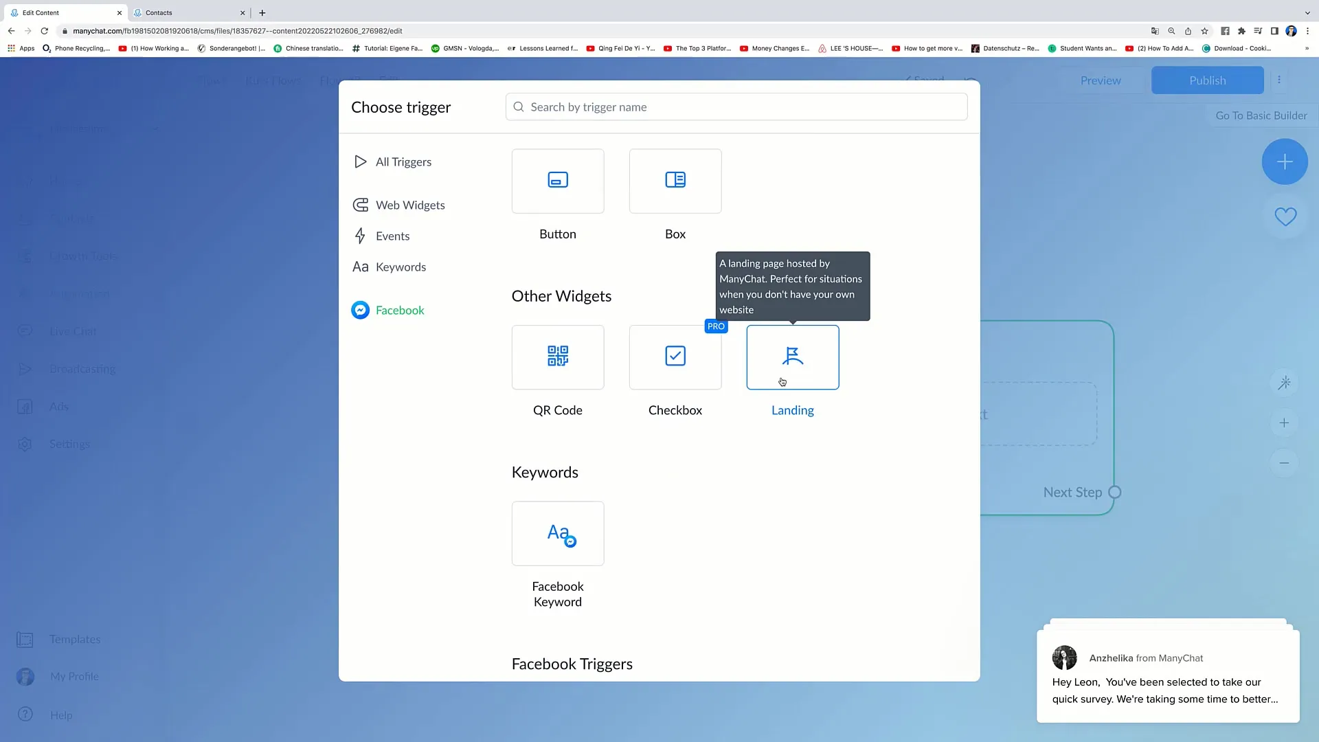1319x742 pixels.
Task: Click the Publish button
Action: tap(1208, 80)
